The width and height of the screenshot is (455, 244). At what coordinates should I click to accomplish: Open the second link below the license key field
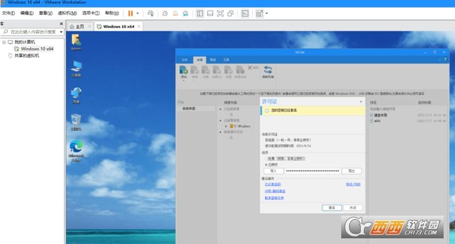click(275, 191)
